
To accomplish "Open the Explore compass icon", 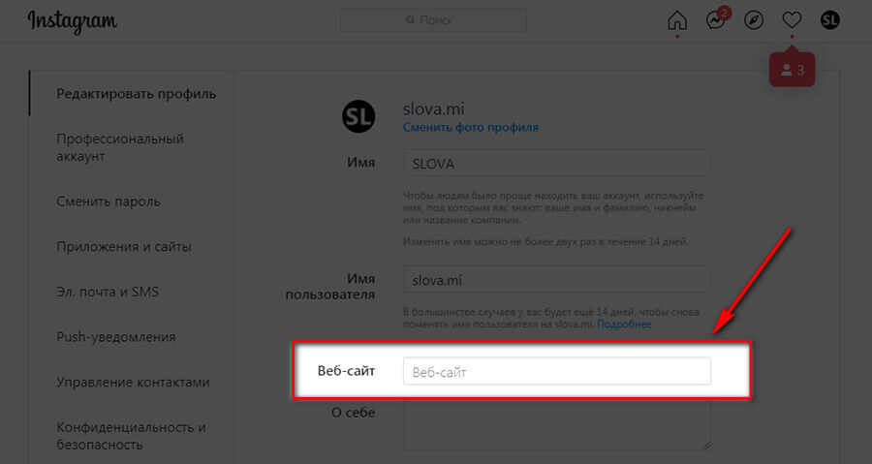I will click(x=754, y=20).
